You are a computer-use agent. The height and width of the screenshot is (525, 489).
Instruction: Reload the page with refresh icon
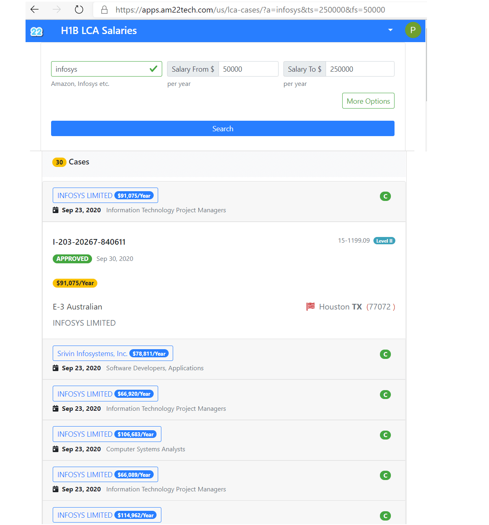point(79,10)
